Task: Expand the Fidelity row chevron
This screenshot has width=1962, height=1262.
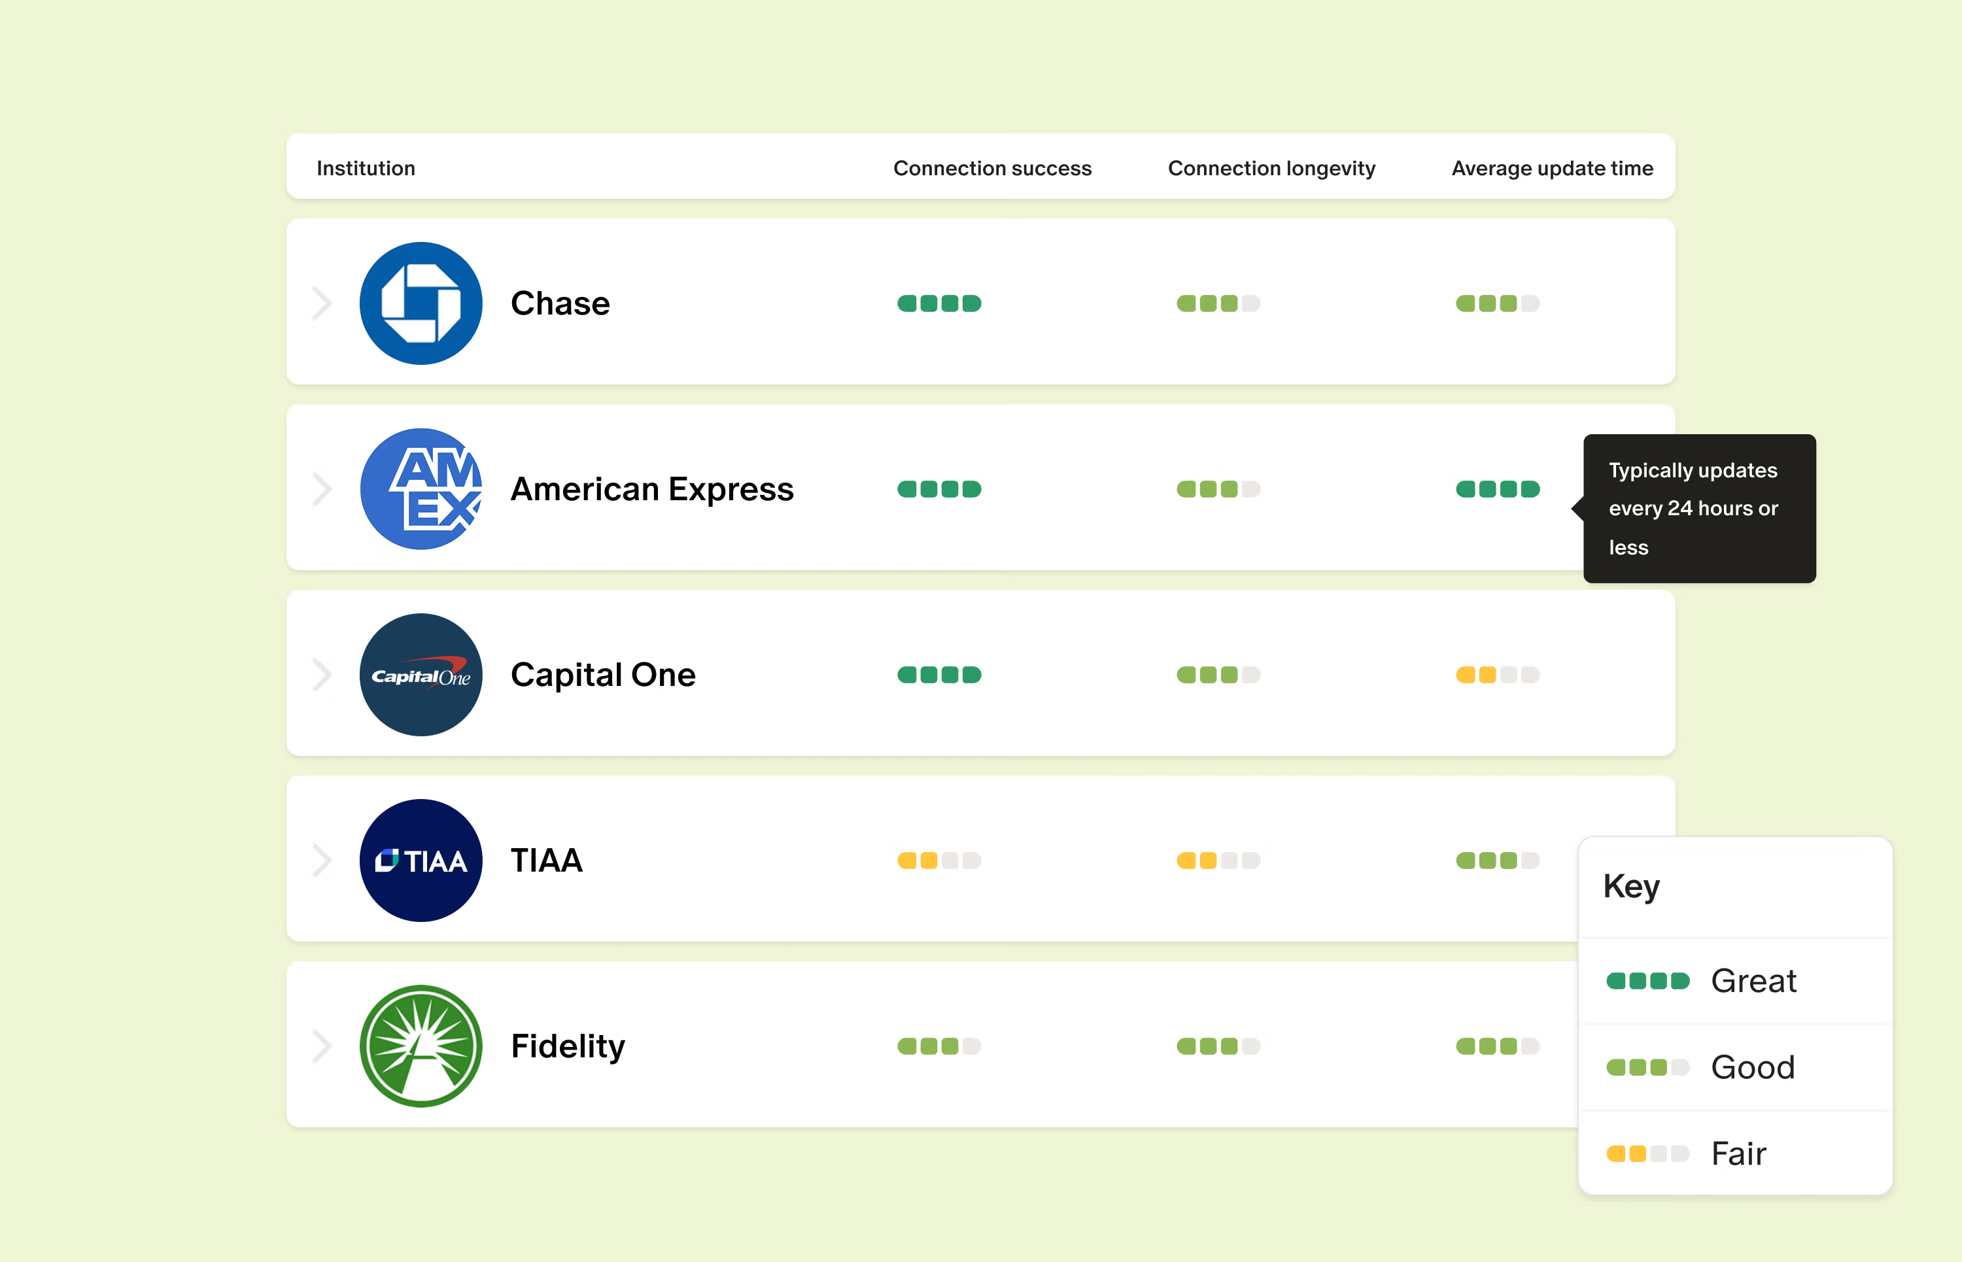Action: coord(322,1046)
